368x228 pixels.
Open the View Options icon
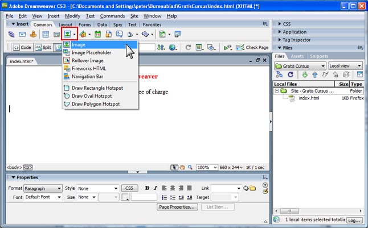point(199,48)
